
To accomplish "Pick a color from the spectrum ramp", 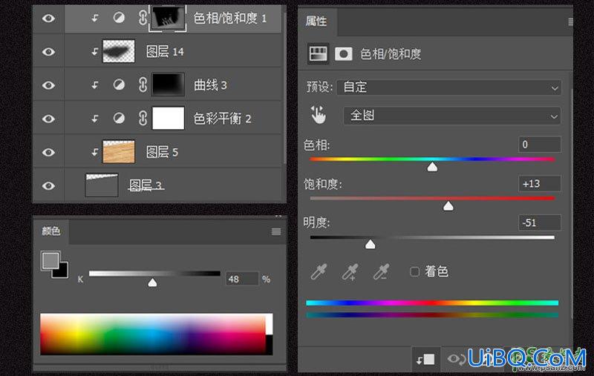I will coord(153,334).
